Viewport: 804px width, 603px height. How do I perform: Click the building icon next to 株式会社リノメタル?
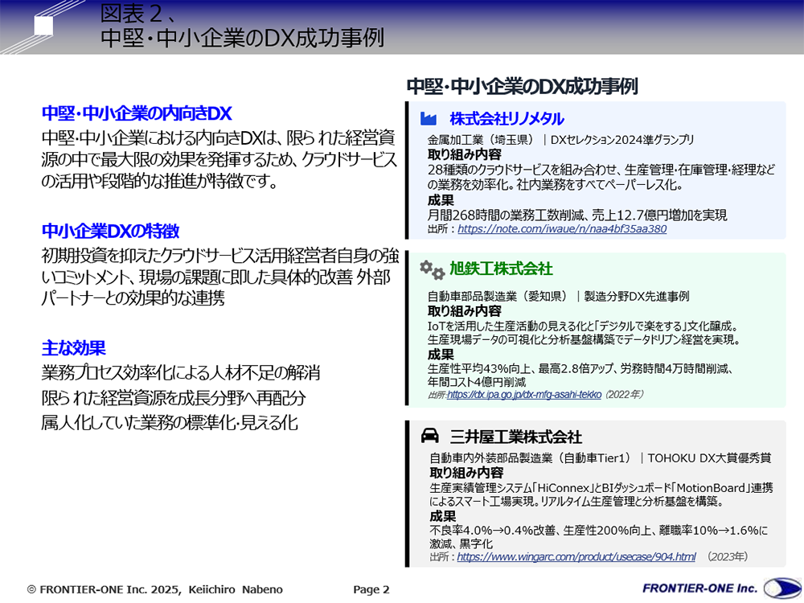coord(430,118)
